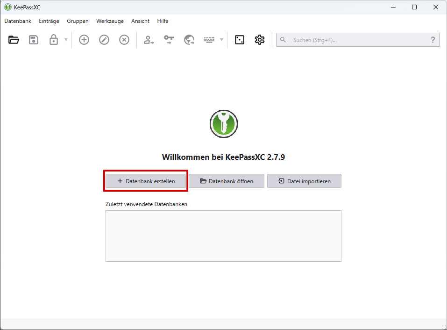Image resolution: width=447 pixels, height=330 pixels.
Task: Open the password generator dice icon
Action: 240,40
